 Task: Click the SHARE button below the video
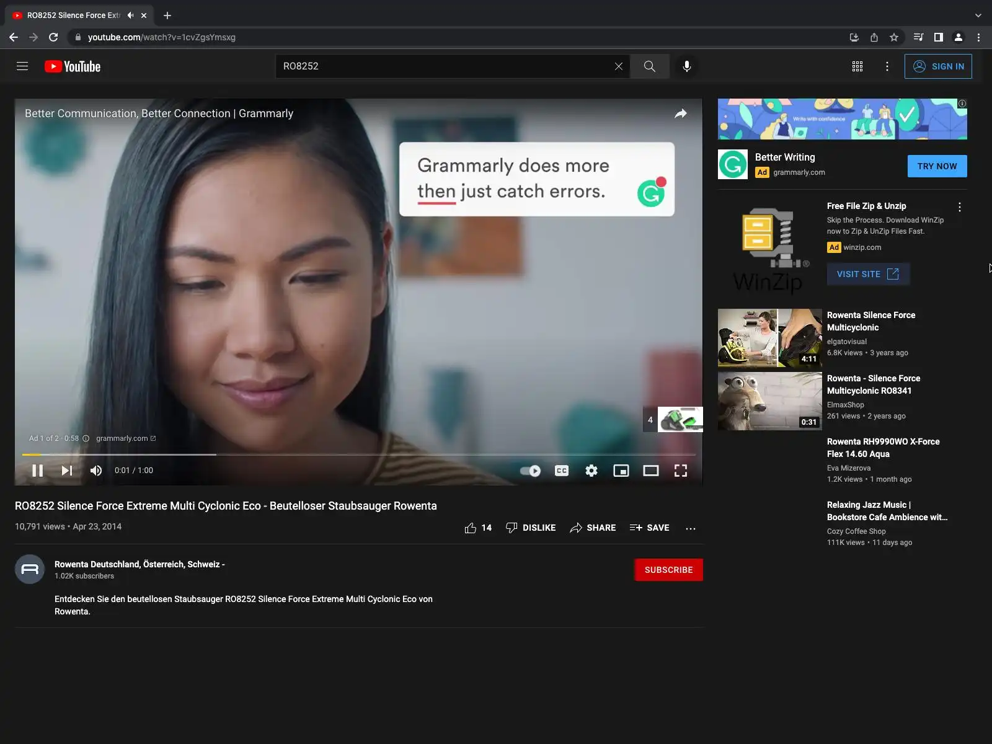pyautogui.click(x=593, y=528)
